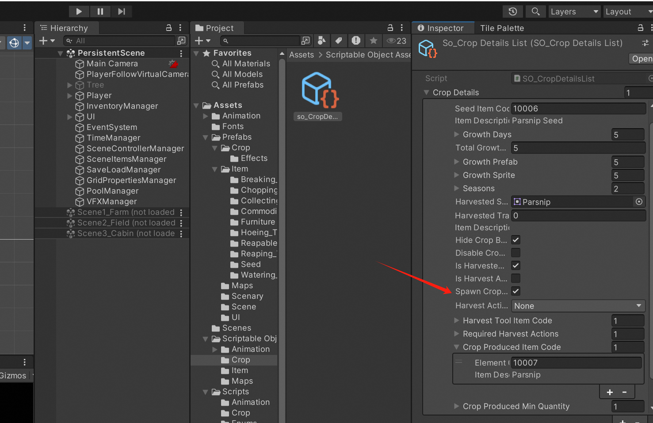Open the Hierarchy panel options menu

[180, 28]
